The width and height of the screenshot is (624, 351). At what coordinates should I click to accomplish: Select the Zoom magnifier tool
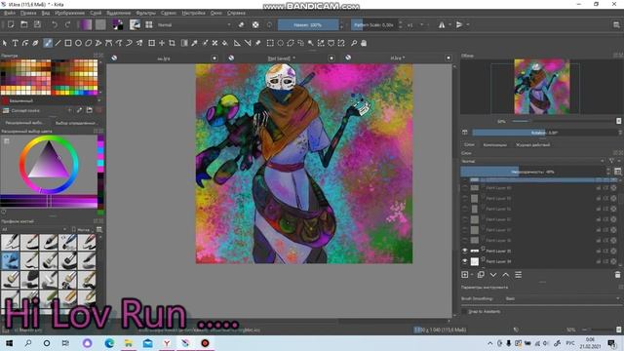click(x=354, y=43)
